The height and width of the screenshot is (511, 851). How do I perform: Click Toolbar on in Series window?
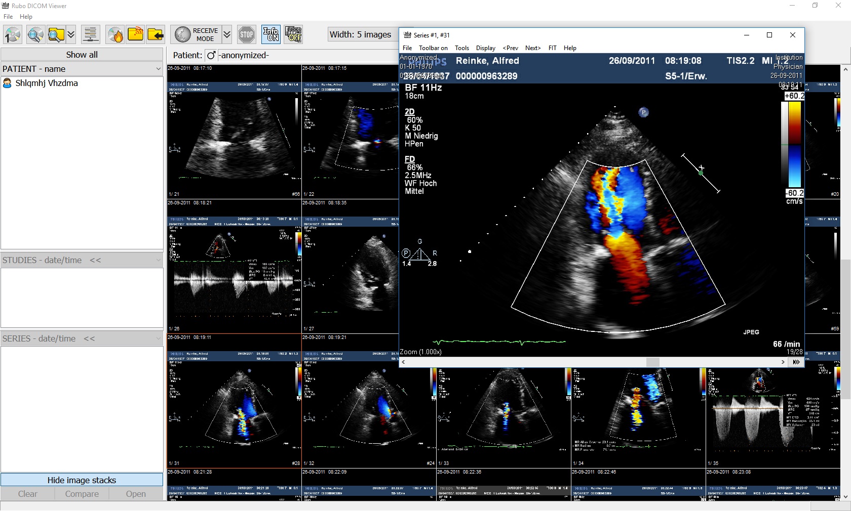pos(433,48)
